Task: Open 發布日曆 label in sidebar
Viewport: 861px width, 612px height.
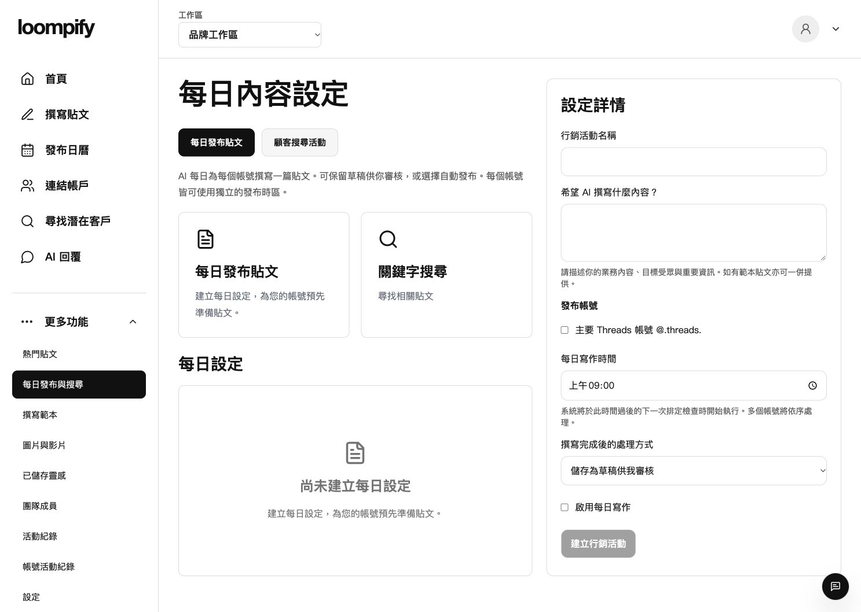Action: pyautogui.click(x=67, y=150)
